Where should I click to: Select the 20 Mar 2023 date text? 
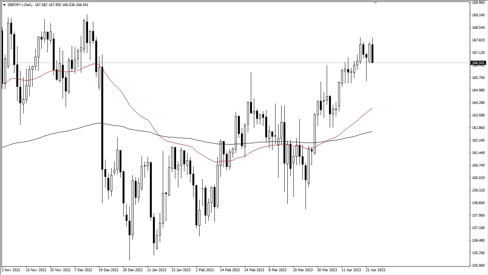304,270
